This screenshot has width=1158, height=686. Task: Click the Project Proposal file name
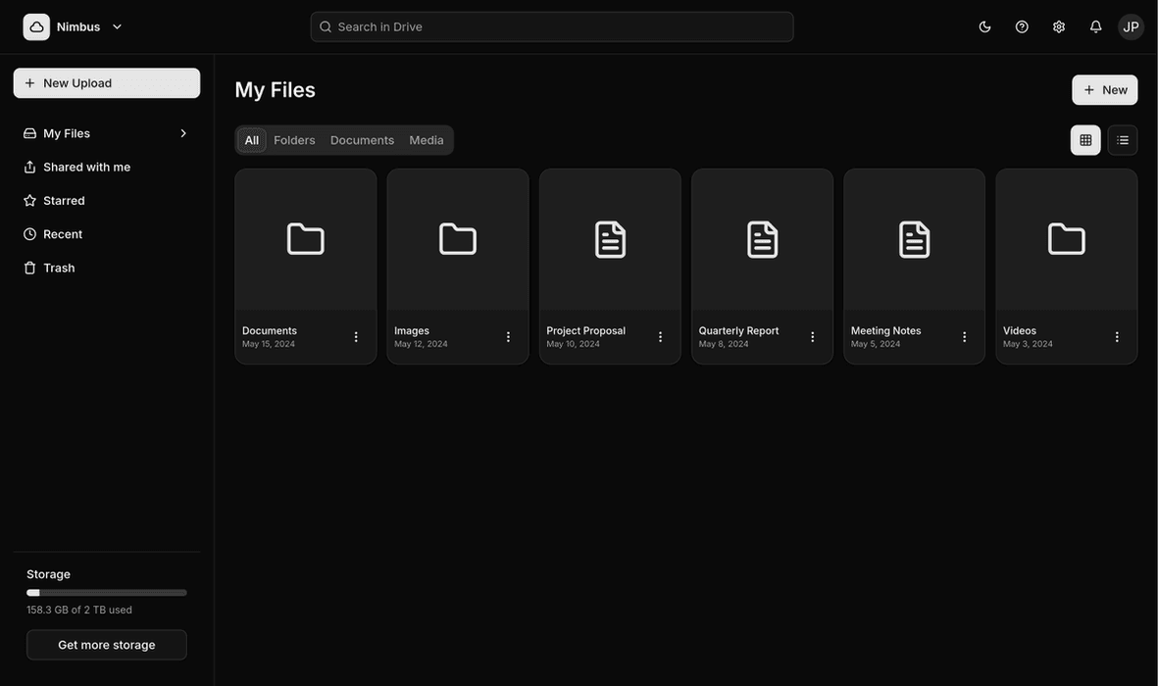[585, 331]
